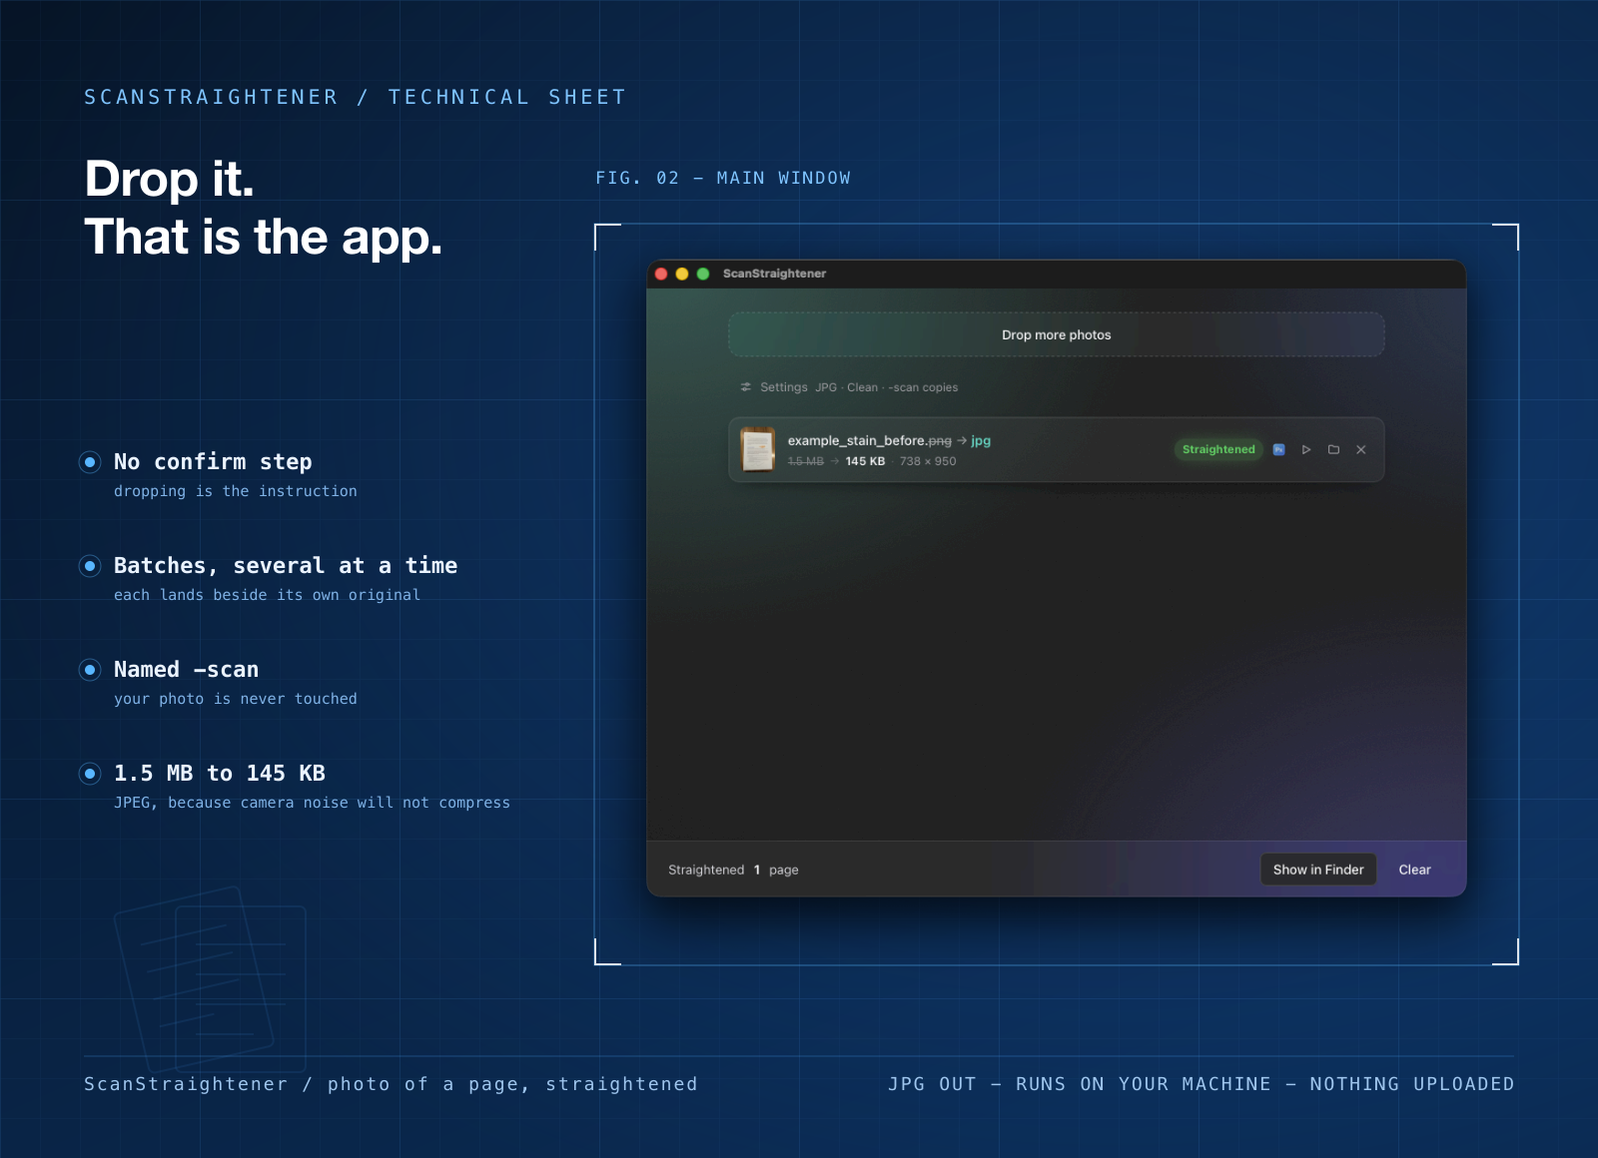The height and width of the screenshot is (1158, 1598).
Task: Click the ScanStraightener window title
Action: tap(775, 274)
